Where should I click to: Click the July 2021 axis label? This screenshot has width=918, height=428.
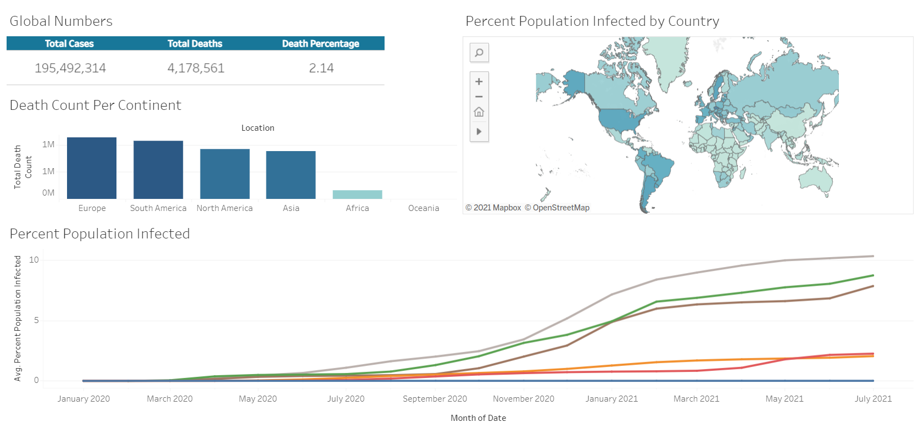[x=873, y=399]
